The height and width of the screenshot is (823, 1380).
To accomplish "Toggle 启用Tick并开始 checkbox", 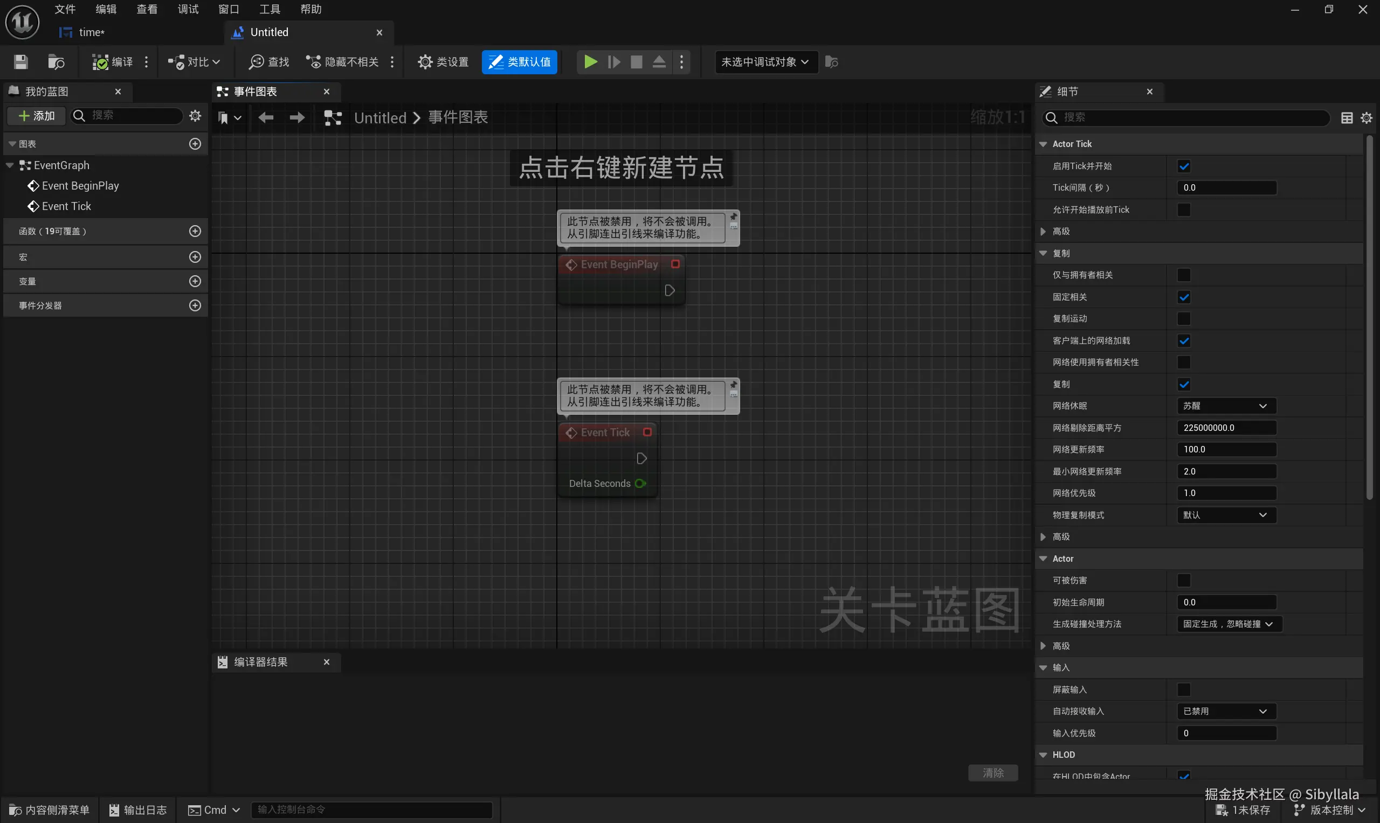I will [1184, 166].
